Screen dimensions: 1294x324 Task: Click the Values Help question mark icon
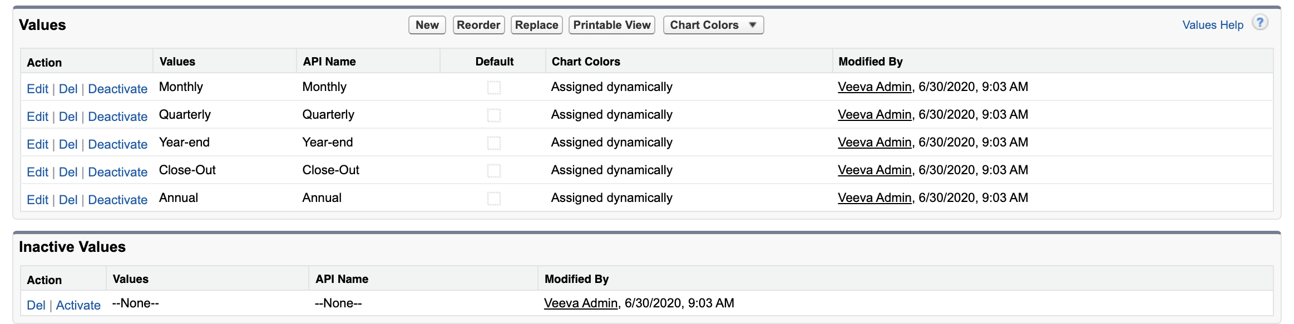tap(1260, 23)
